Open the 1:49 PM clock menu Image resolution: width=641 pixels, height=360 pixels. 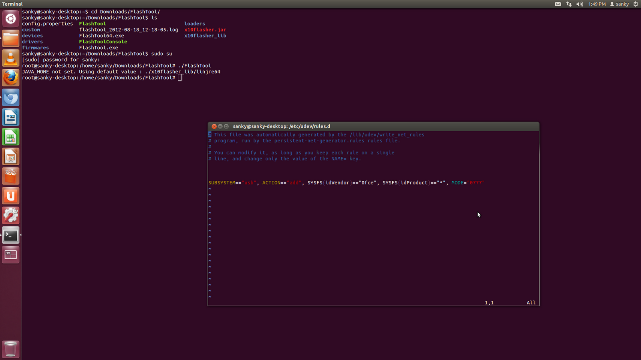(x=597, y=4)
